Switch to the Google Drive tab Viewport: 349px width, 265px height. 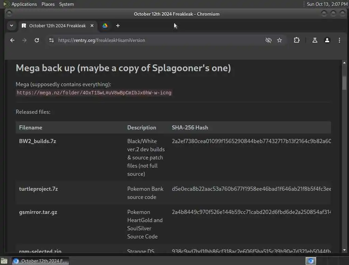pyautogui.click(x=105, y=26)
